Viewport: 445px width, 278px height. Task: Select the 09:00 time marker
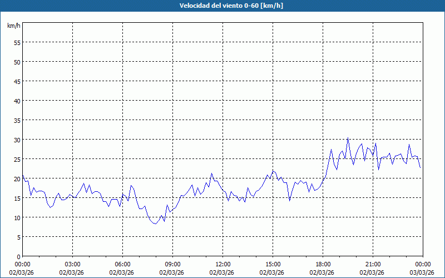pos(172,264)
